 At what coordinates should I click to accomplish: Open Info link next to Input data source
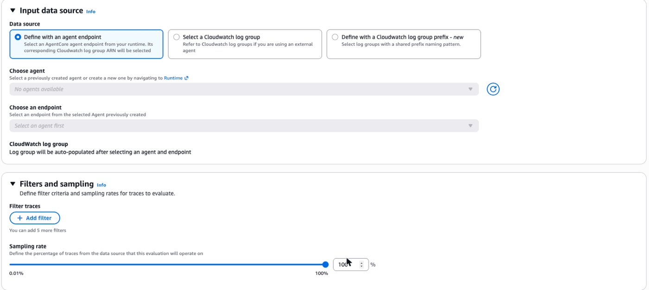91,12
